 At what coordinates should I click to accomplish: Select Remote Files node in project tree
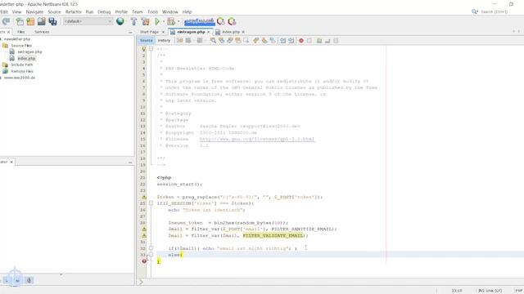click(x=22, y=71)
